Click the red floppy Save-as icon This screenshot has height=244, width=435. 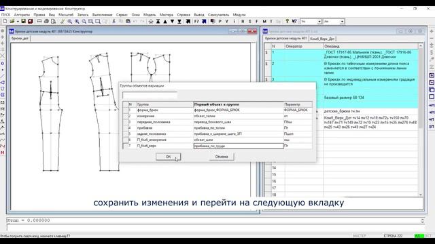point(30,21)
